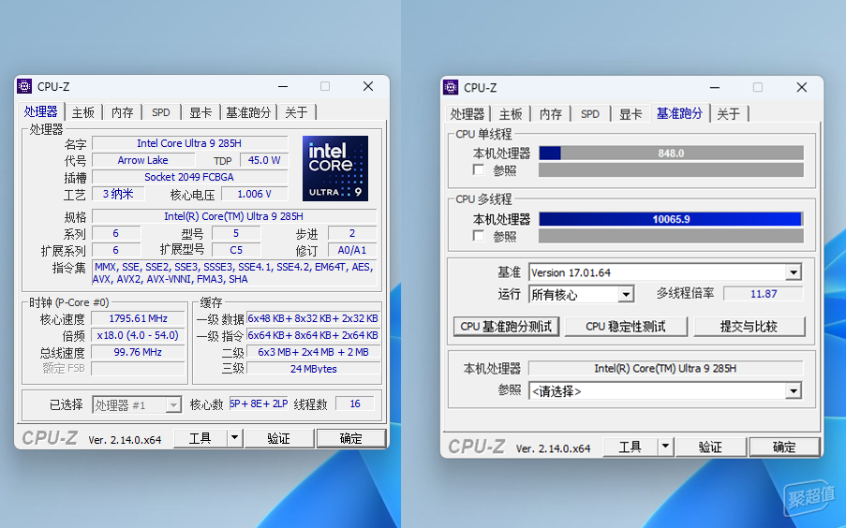This screenshot has width=846, height=528.
Task: Enable the single-thread 参照 checkbox
Action: point(478,170)
